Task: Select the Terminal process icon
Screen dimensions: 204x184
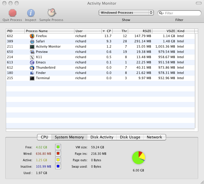Action: [32, 78]
